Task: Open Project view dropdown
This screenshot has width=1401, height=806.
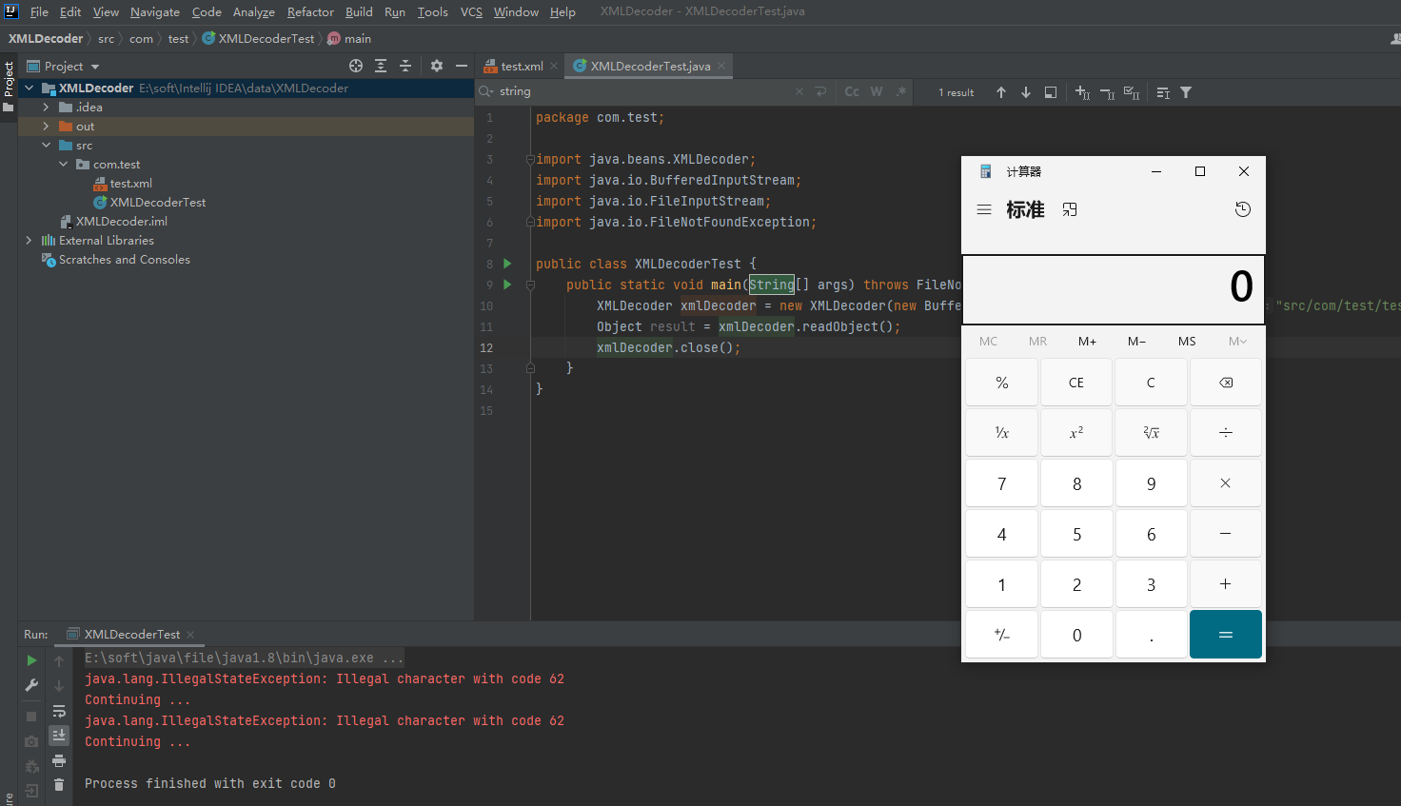Action: 64,66
